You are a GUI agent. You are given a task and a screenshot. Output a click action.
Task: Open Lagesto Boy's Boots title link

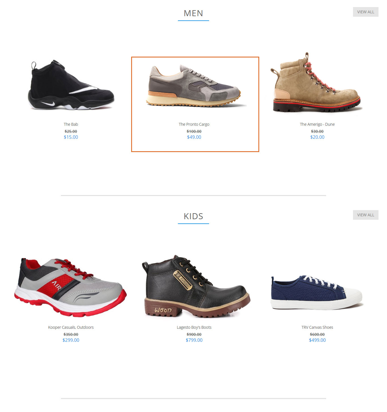tap(194, 327)
